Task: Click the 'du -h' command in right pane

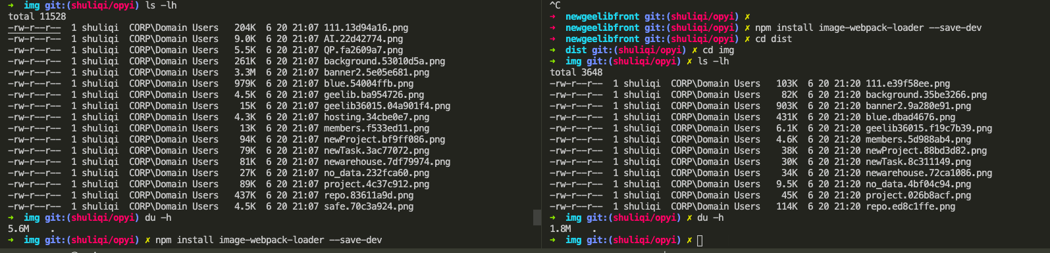Action: tap(710, 218)
